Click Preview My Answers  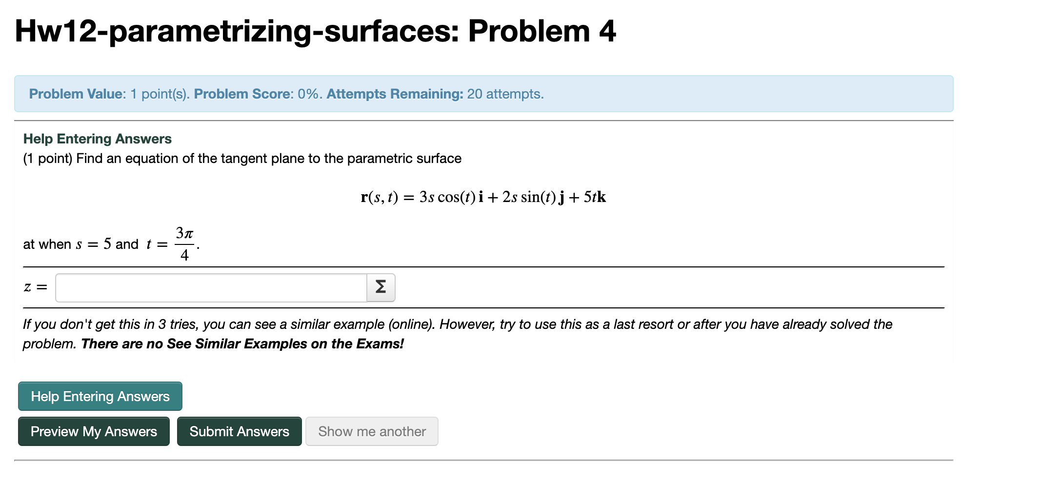94,431
